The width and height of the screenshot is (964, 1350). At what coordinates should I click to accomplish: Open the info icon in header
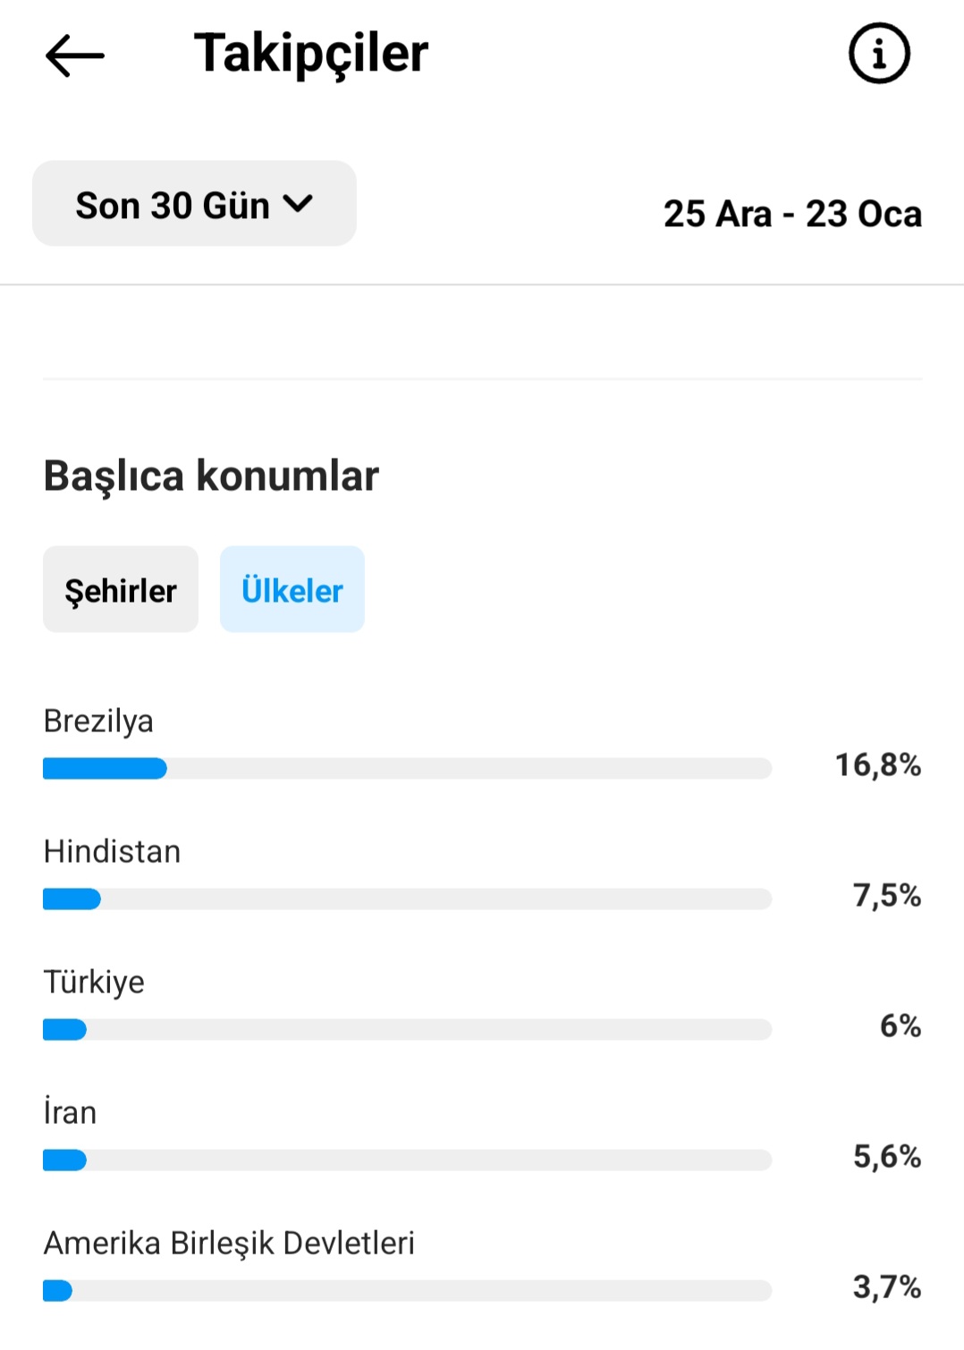879,54
